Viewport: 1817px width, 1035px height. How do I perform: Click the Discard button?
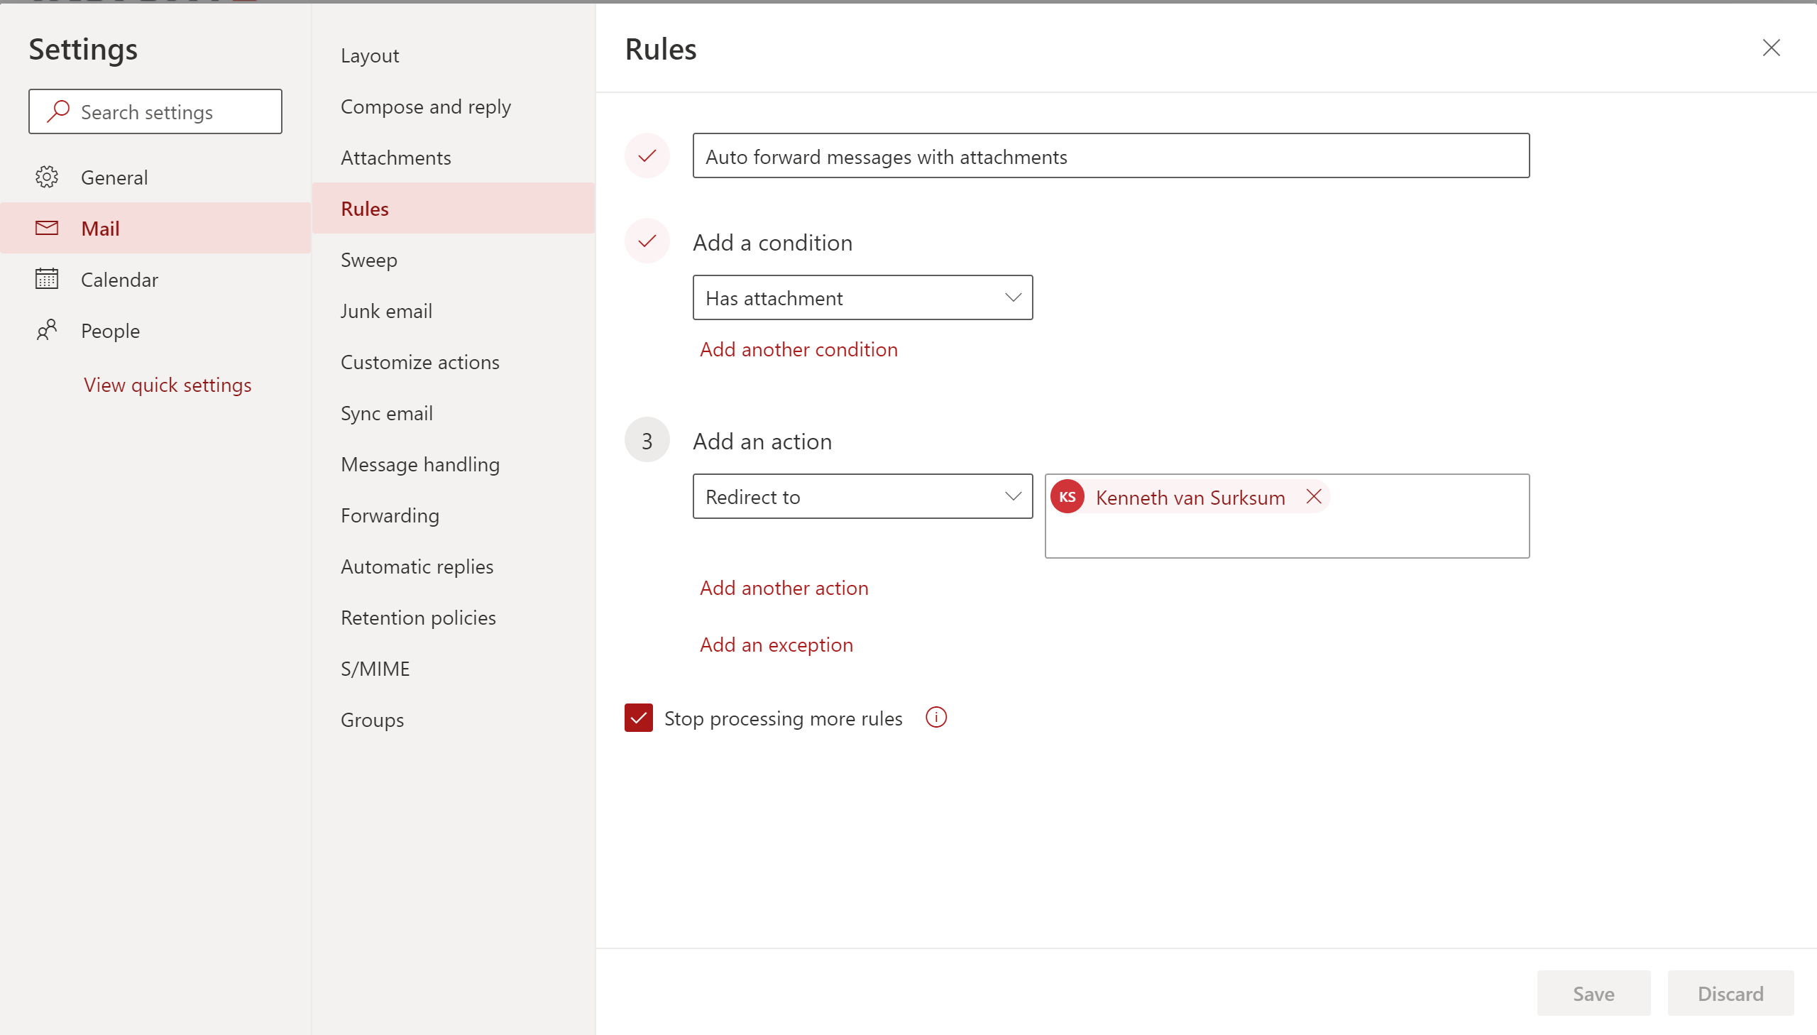[x=1730, y=993]
